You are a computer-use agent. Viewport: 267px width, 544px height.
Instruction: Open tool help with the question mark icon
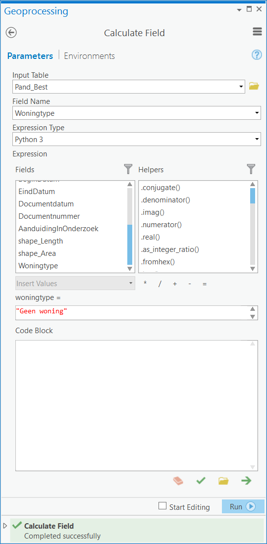(x=257, y=55)
